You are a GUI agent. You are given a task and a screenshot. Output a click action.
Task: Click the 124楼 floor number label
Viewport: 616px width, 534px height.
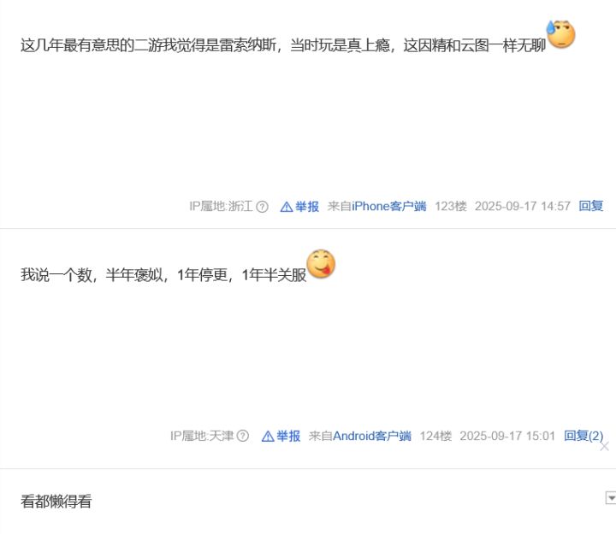pos(435,436)
